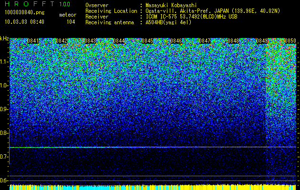Click the 0.9 kHz axis label
The height and width of the screenshot is (190, 300).
(x=4, y=109)
